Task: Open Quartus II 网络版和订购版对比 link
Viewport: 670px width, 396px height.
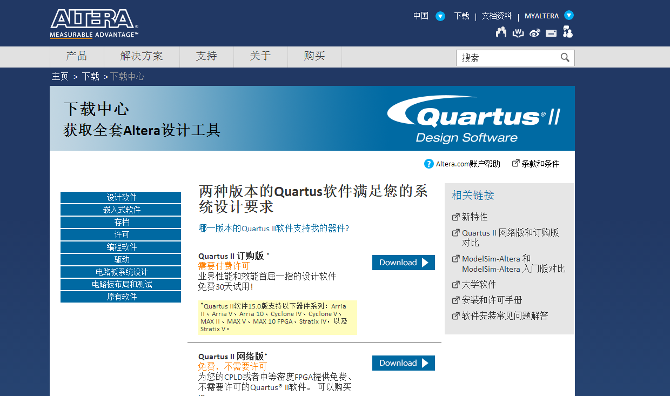Action: click(x=511, y=238)
